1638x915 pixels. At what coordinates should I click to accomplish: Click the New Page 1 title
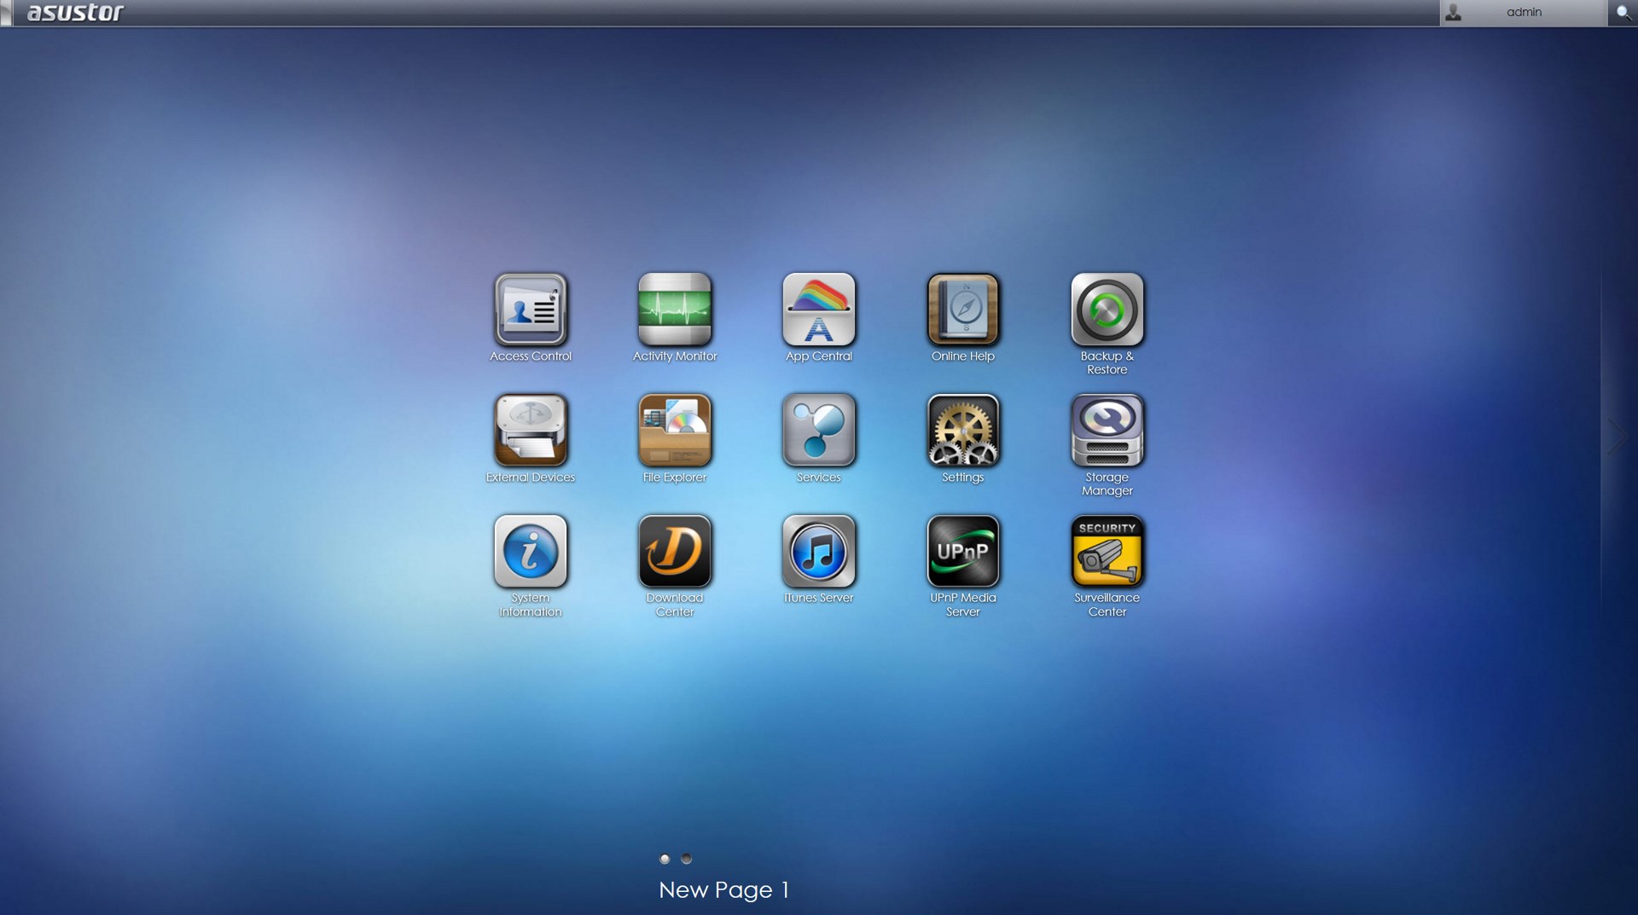coord(723,889)
